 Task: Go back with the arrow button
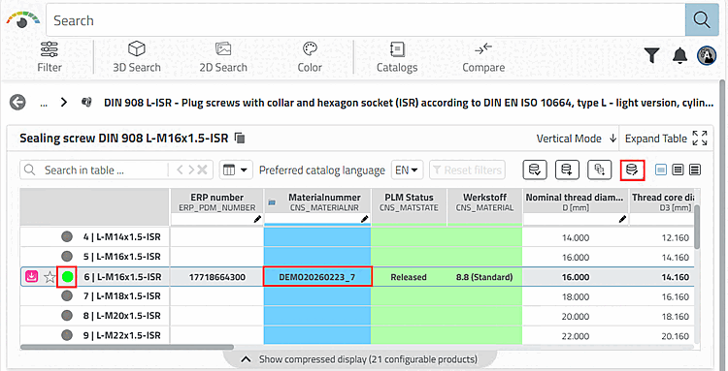(17, 103)
